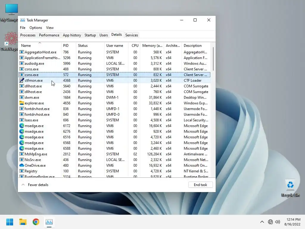Viewport: 305px width, 229px height.
Task: Sort by the Architecture column header
Action: [173, 46]
